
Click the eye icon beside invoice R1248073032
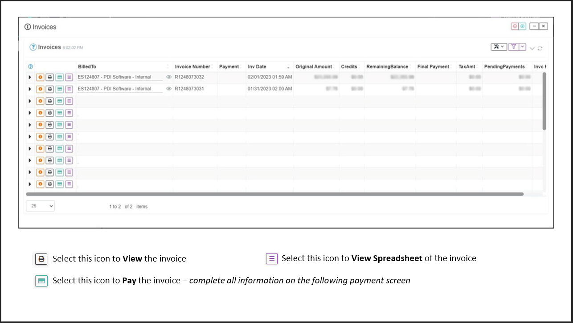(x=169, y=77)
